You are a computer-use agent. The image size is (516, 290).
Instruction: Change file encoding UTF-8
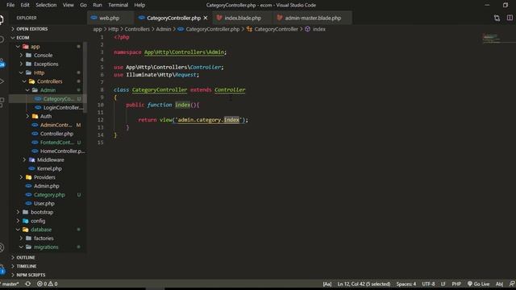click(428, 284)
